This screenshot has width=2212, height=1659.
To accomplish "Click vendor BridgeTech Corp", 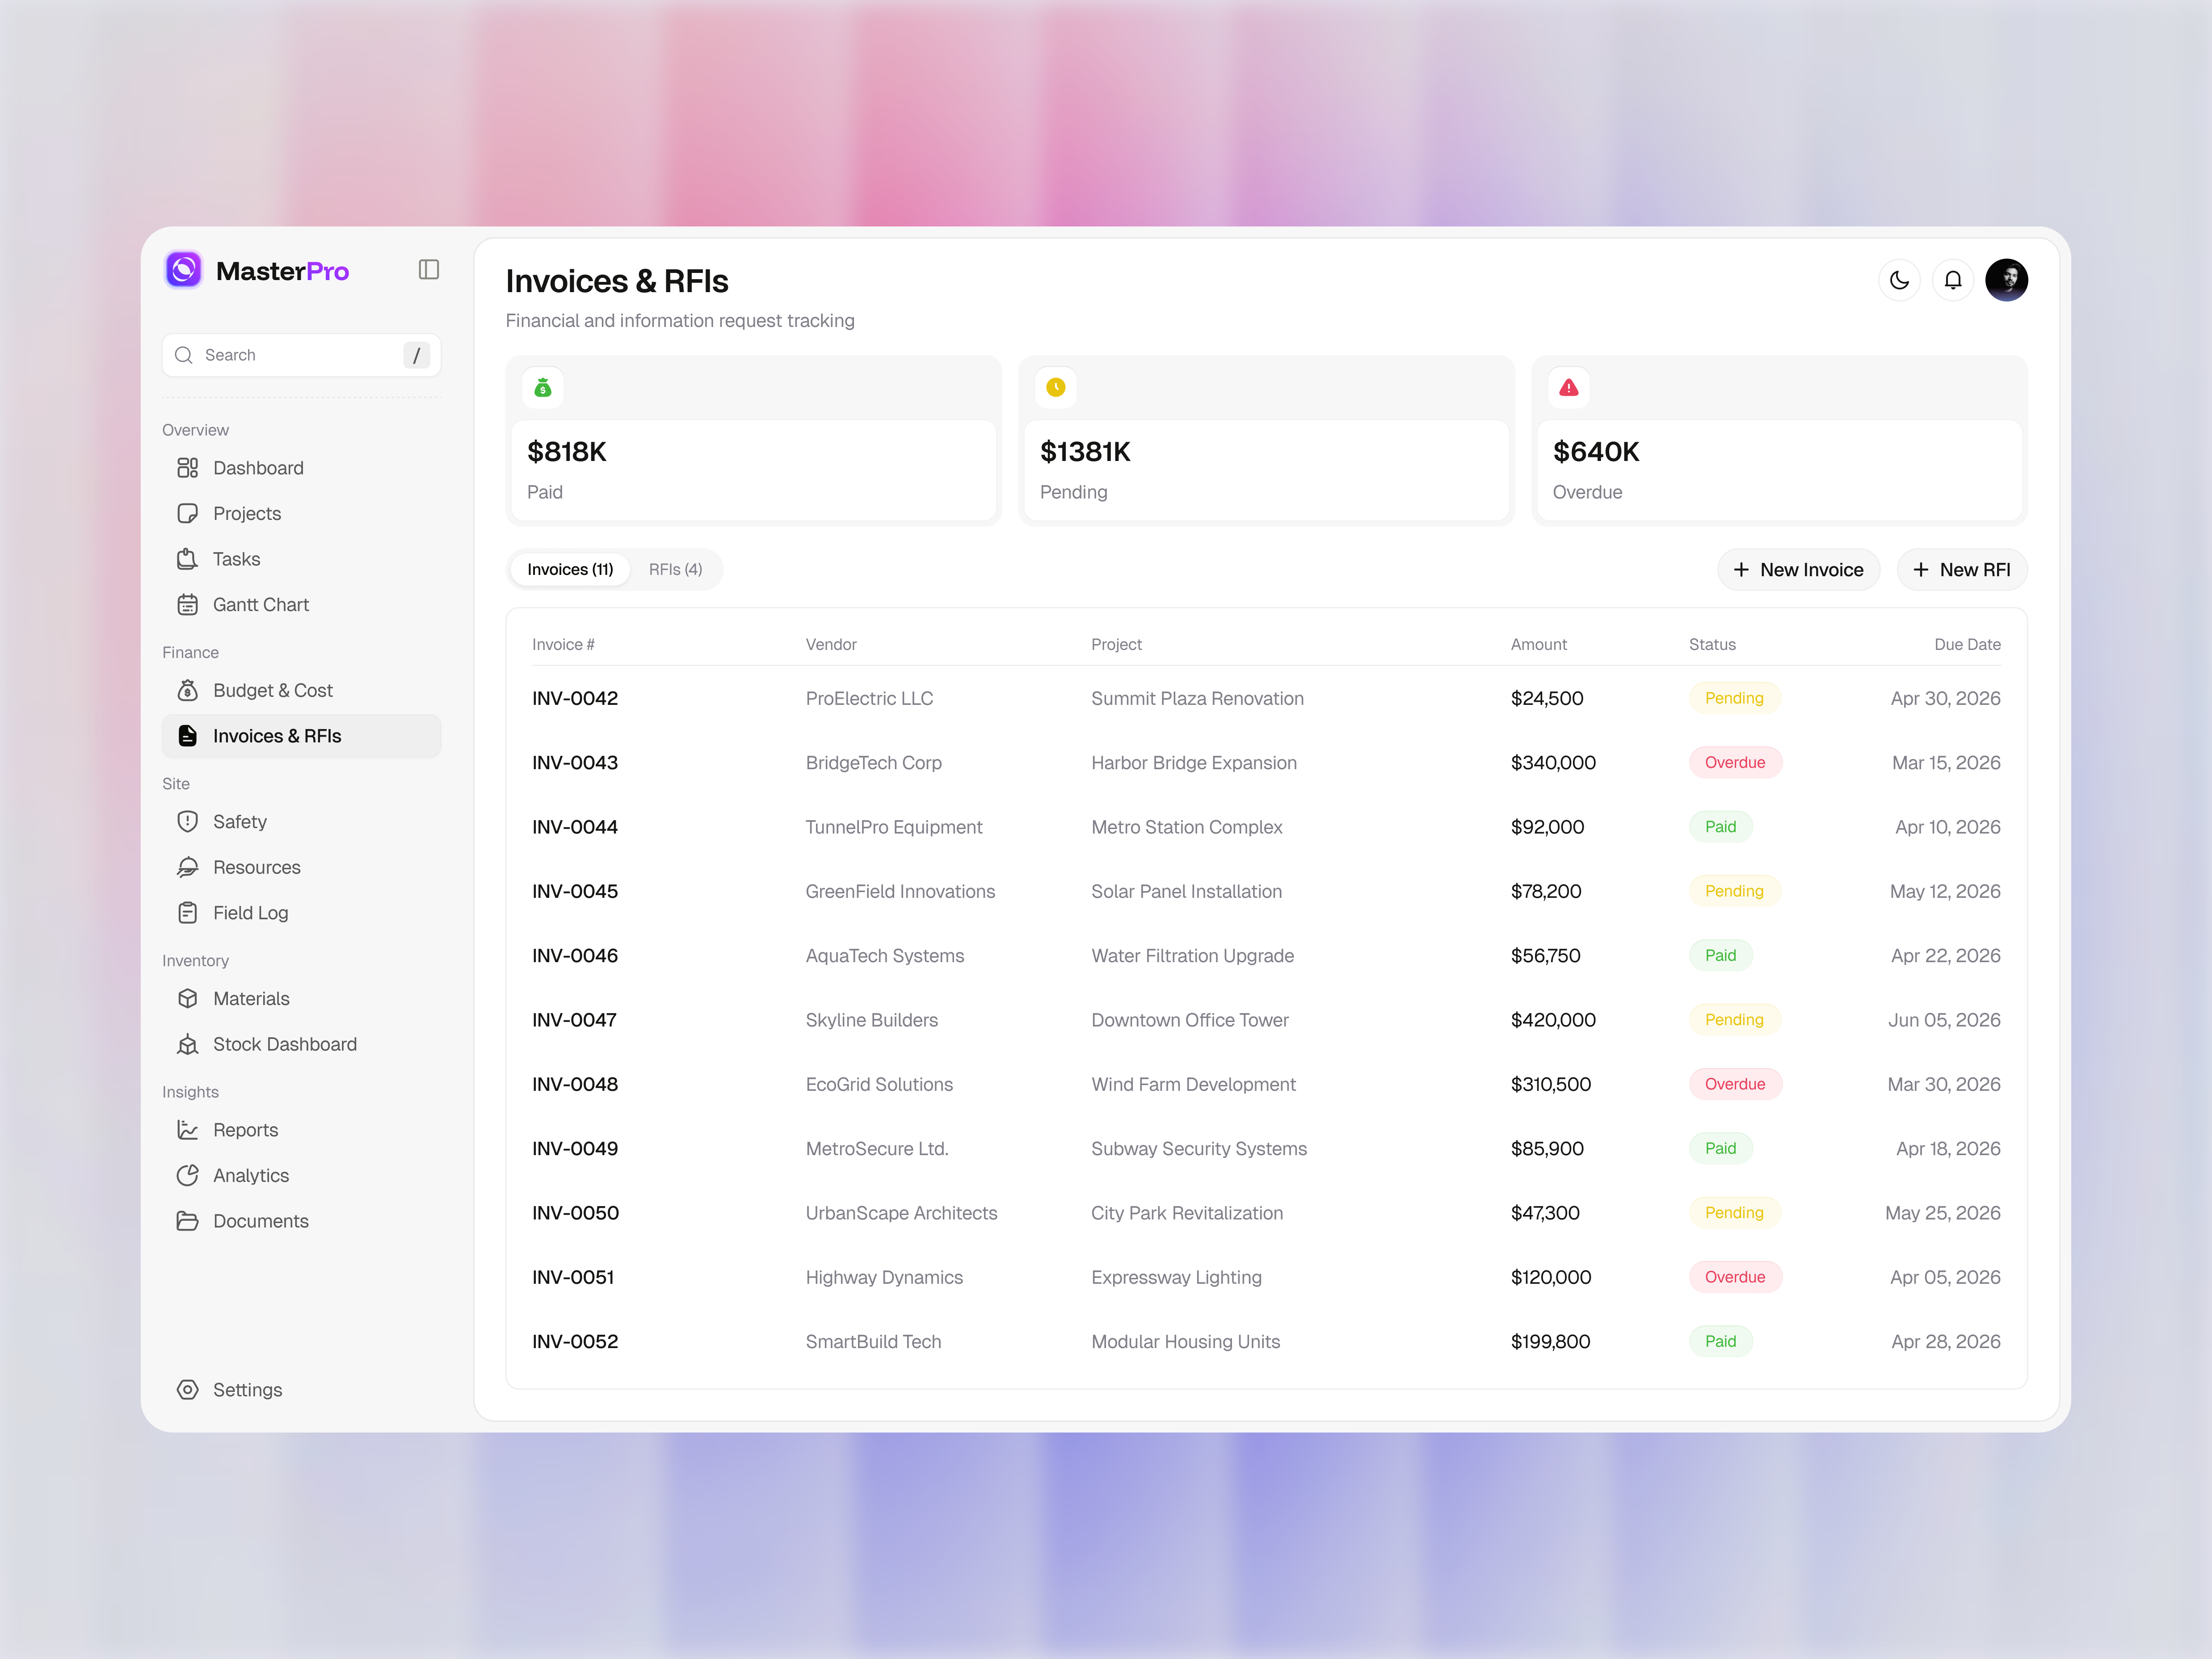I will point(874,762).
